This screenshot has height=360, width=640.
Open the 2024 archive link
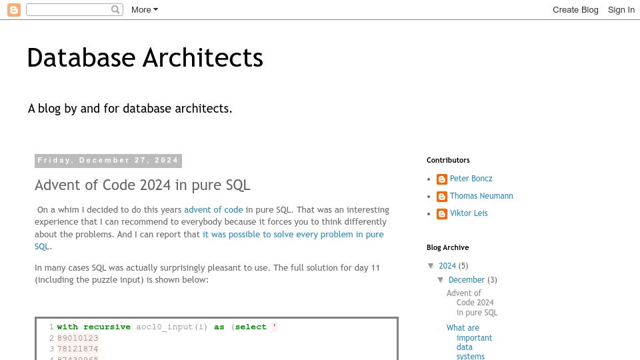coord(447,266)
